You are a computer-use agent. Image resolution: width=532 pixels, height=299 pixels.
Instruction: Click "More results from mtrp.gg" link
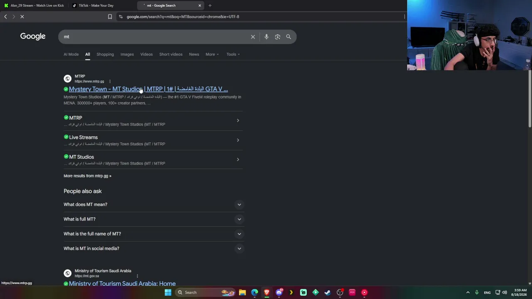click(x=87, y=176)
